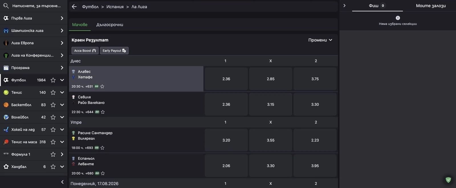The image size is (456, 188).
Task: Pick odds 2.23 for Виляреал win
Action: (315, 140)
